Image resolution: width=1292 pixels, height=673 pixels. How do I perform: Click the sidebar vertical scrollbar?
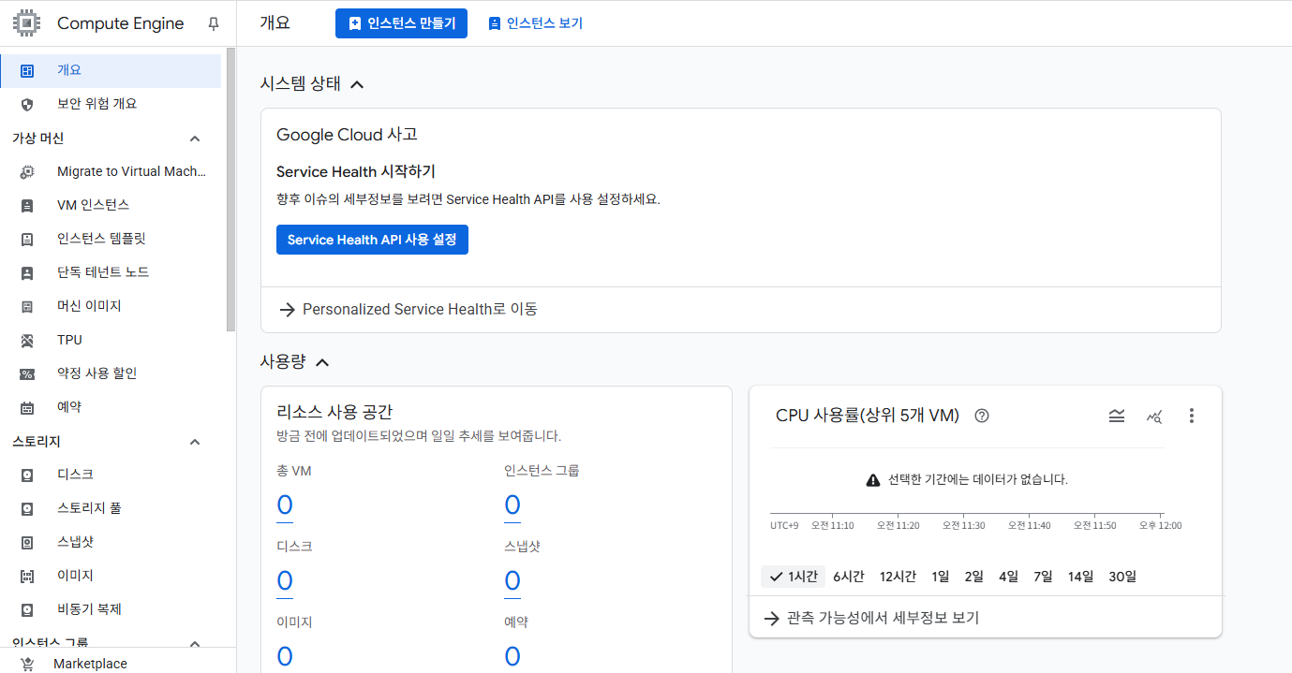[230, 187]
